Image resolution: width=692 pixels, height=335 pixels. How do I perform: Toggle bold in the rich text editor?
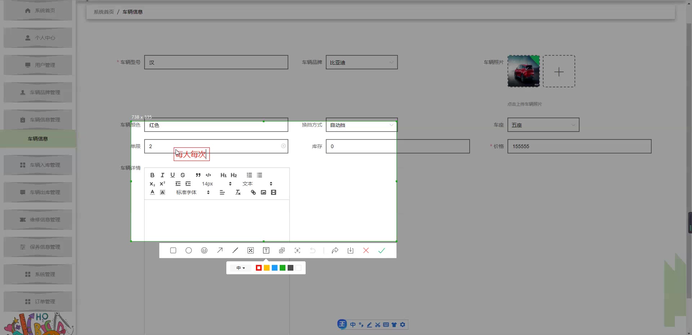(152, 175)
